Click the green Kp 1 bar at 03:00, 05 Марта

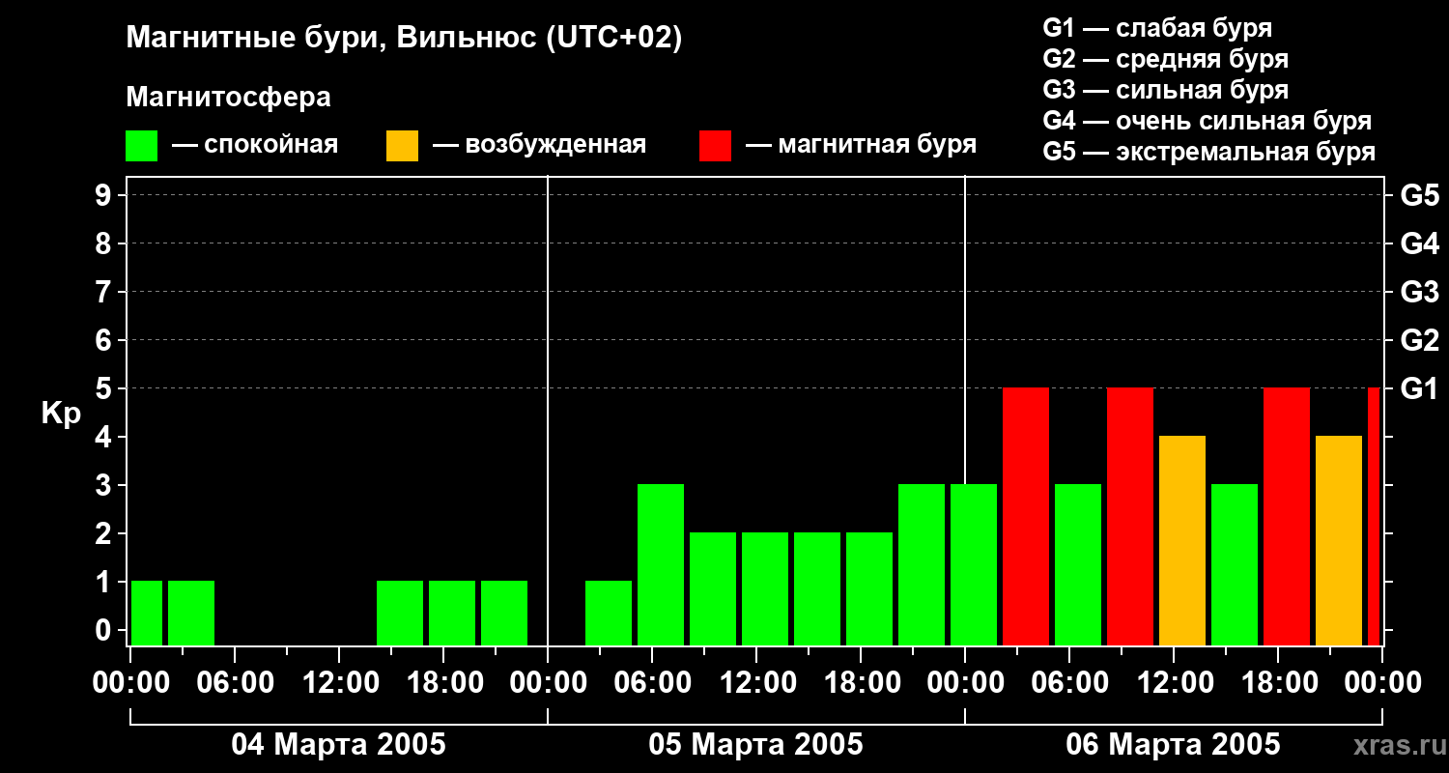(x=609, y=614)
